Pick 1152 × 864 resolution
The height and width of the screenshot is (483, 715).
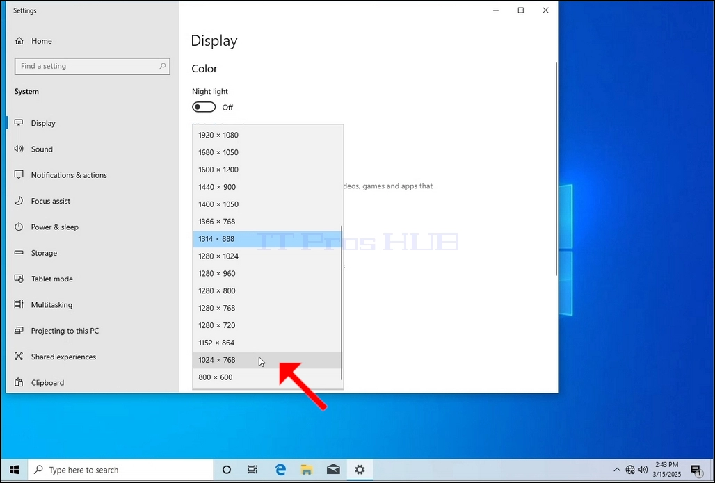[x=267, y=343]
